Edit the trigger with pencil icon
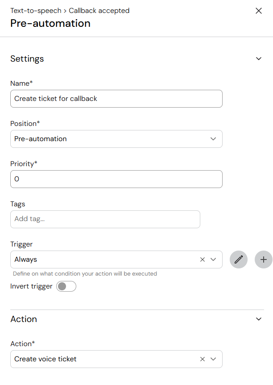The width and height of the screenshot is (273, 385). point(238,259)
